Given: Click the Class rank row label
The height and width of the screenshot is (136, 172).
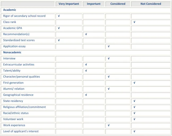Looking at the screenshot, I should (x=10, y=22).
